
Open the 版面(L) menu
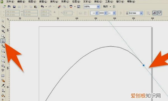click(43, 2)
